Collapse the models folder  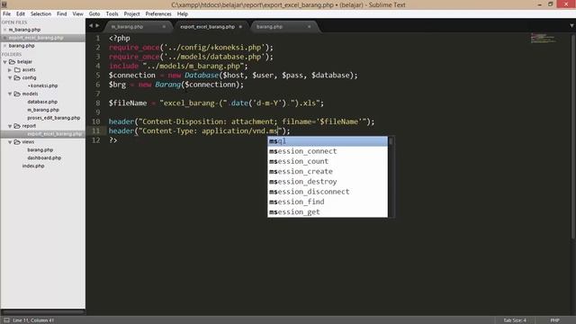pos(10,94)
